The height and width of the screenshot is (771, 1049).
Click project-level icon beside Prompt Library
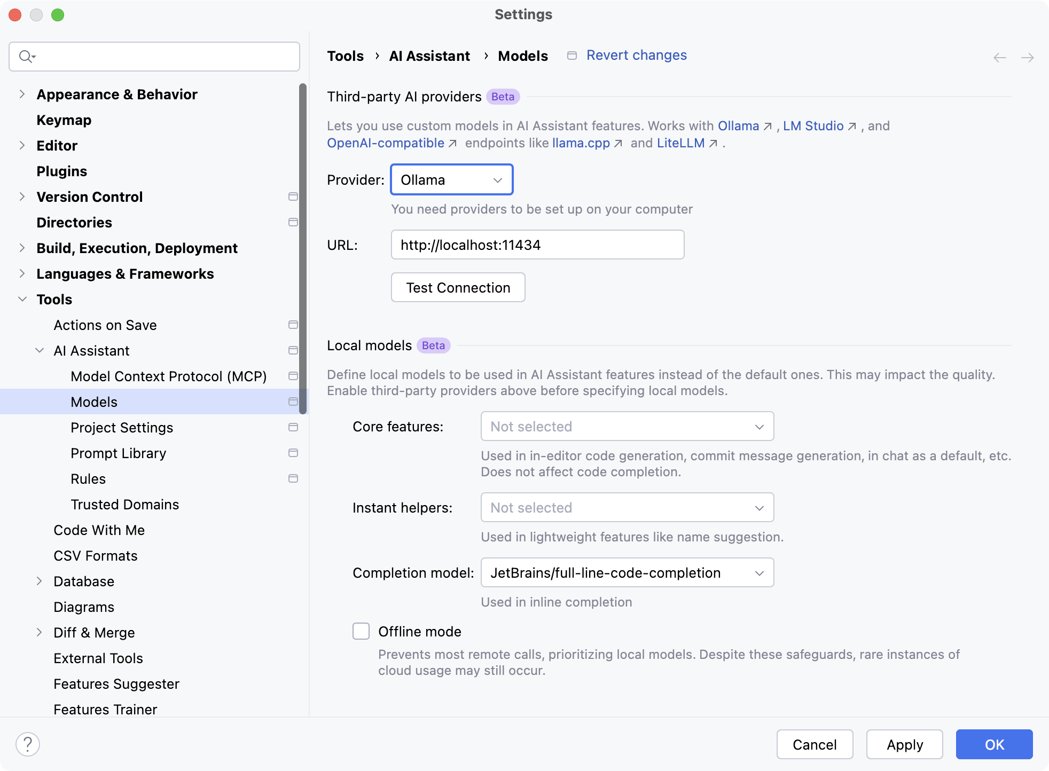[x=293, y=453]
